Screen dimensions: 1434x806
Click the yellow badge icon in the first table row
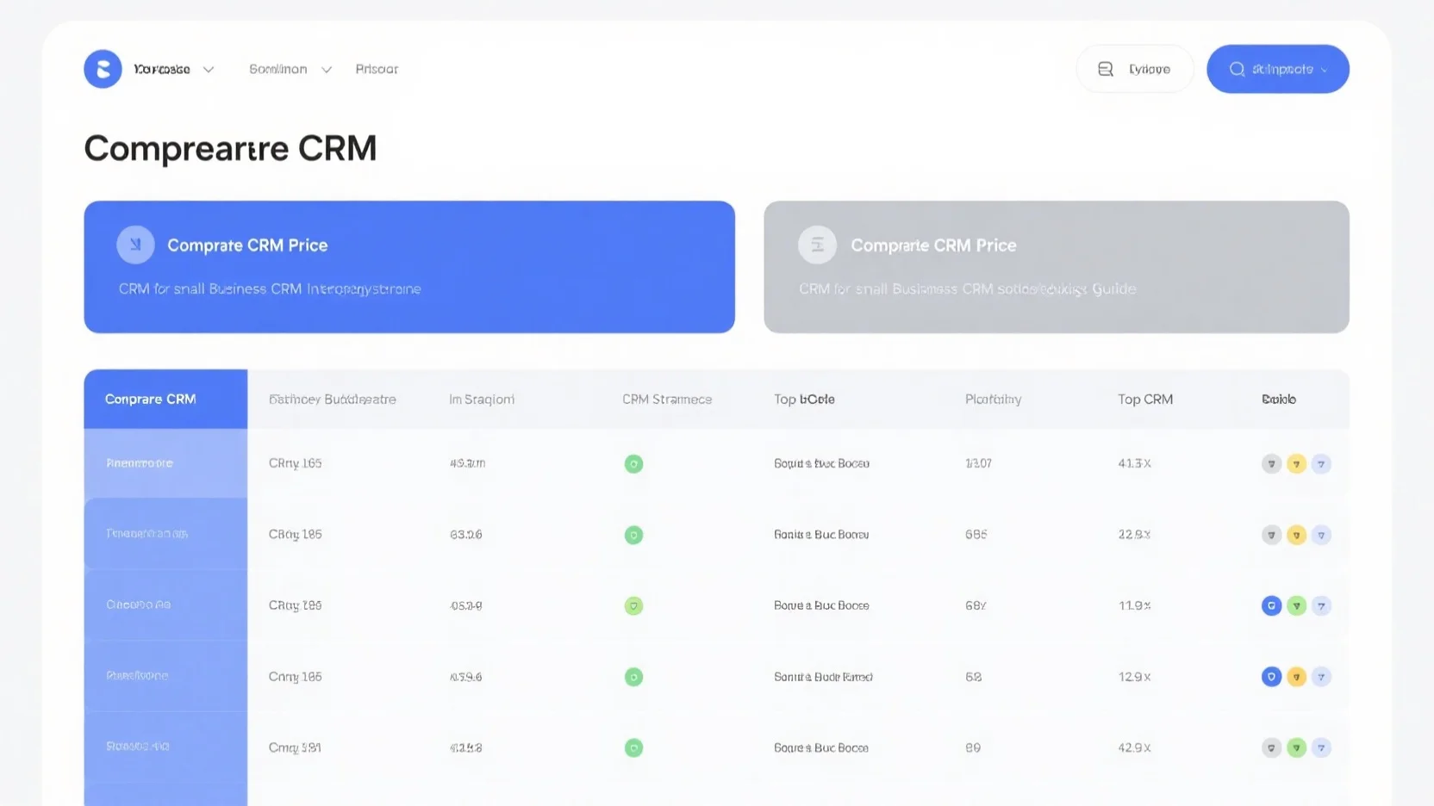coord(1296,464)
